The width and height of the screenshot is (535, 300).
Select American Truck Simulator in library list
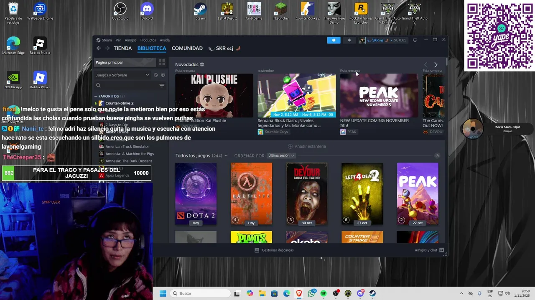tap(127, 147)
